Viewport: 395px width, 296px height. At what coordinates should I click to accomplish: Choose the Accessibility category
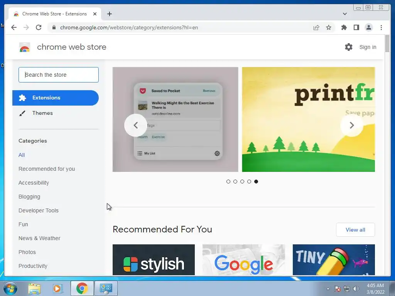pyautogui.click(x=34, y=183)
